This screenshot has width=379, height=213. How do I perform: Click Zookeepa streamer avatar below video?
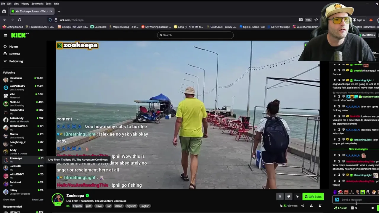point(58,199)
